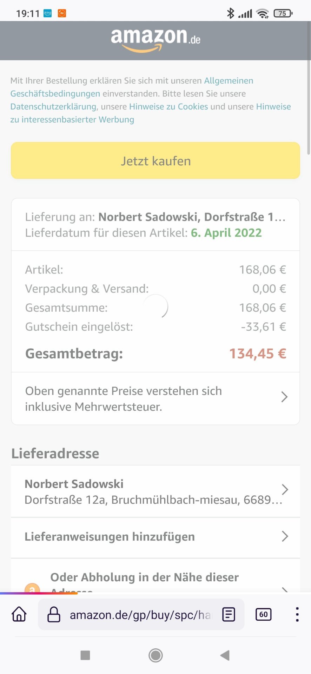Follow the Hinweise zu Cookies link
The height and width of the screenshot is (674, 311).
(x=168, y=107)
